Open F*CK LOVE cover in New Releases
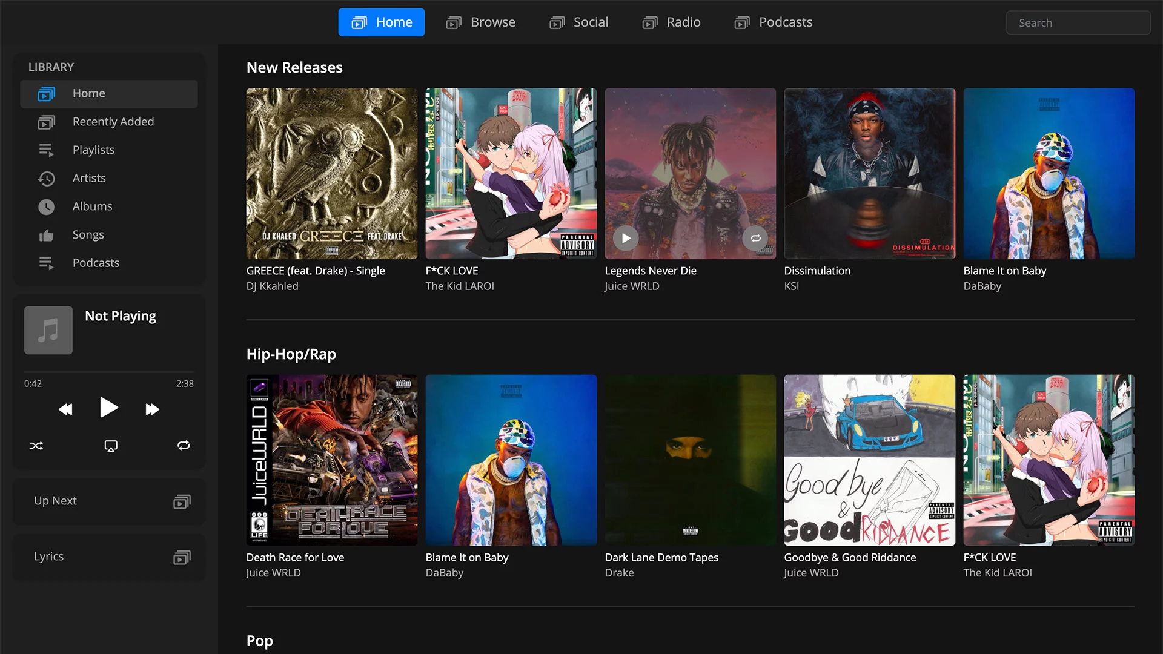Screen dimensions: 1163x654 pyautogui.click(x=511, y=174)
